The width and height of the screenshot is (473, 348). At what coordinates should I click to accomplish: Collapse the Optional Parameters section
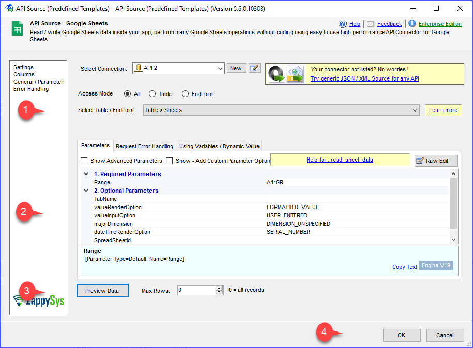pyautogui.click(x=86, y=191)
